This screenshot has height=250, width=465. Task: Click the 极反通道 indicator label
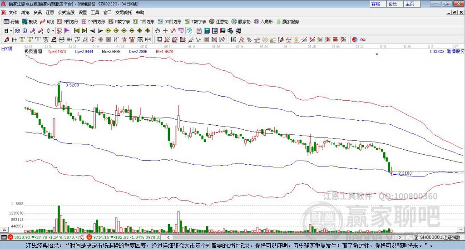point(33,52)
